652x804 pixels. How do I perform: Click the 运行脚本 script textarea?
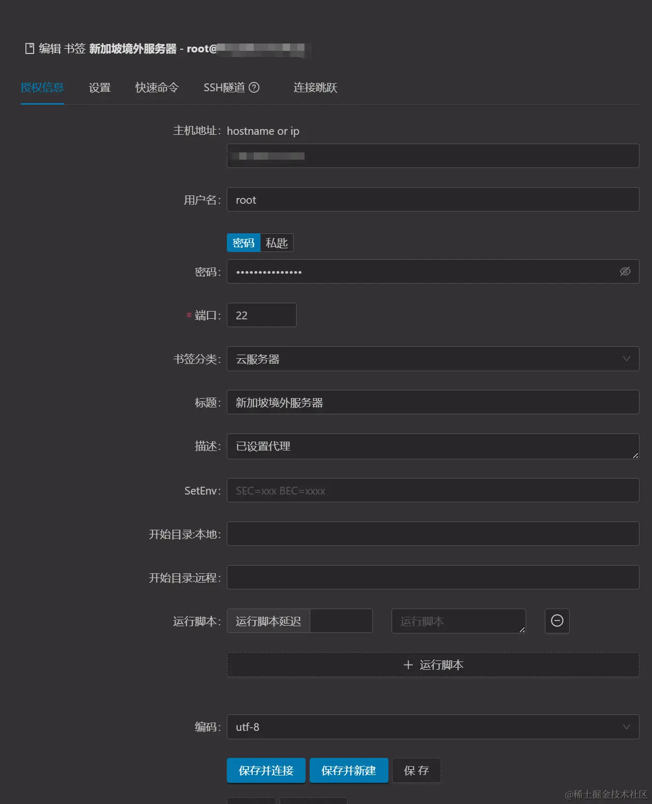pos(459,621)
